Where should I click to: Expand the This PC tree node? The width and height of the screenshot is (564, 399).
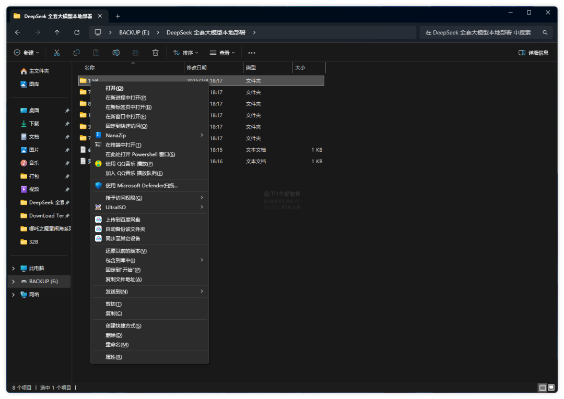[14, 269]
